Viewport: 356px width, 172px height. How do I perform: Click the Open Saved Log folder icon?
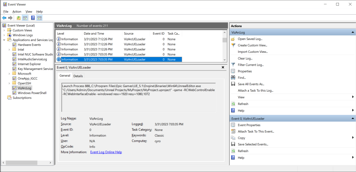(233, 39)
